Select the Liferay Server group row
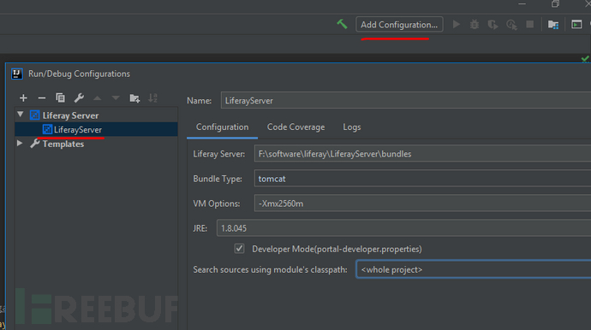This screenshot has height=330, width=591. point(96,115)
